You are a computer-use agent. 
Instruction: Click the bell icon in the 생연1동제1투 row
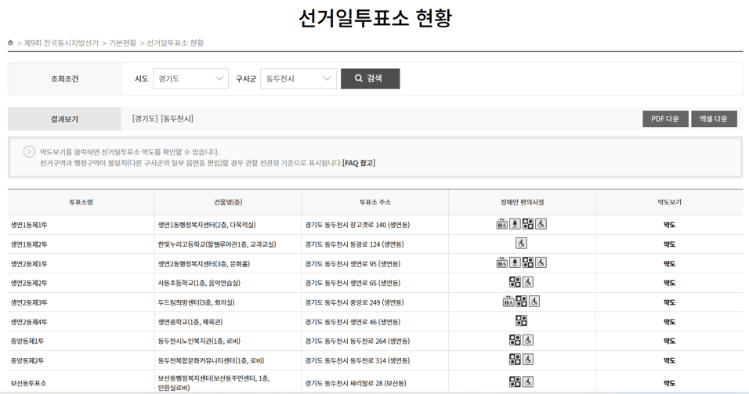pyautogui.click(x=515, y=224)
